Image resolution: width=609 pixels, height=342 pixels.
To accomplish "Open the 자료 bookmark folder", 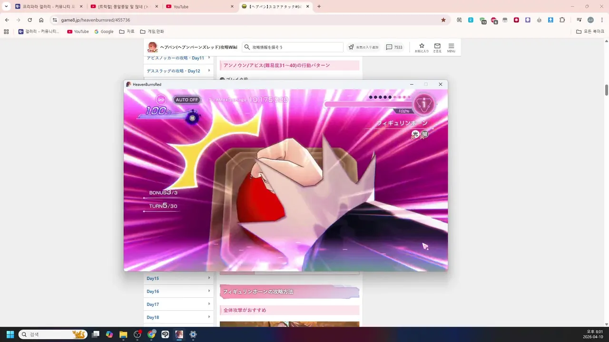I will [127, 31].
